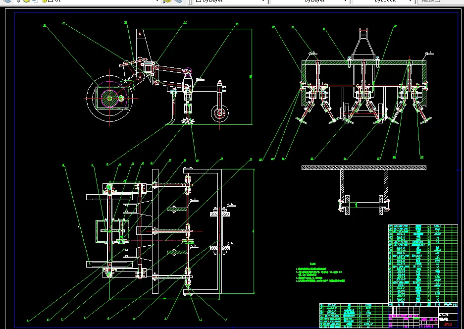Open the color control ByLayer dropdown
Viewport: 464px width, 329px height.
[x=230, y=1]
